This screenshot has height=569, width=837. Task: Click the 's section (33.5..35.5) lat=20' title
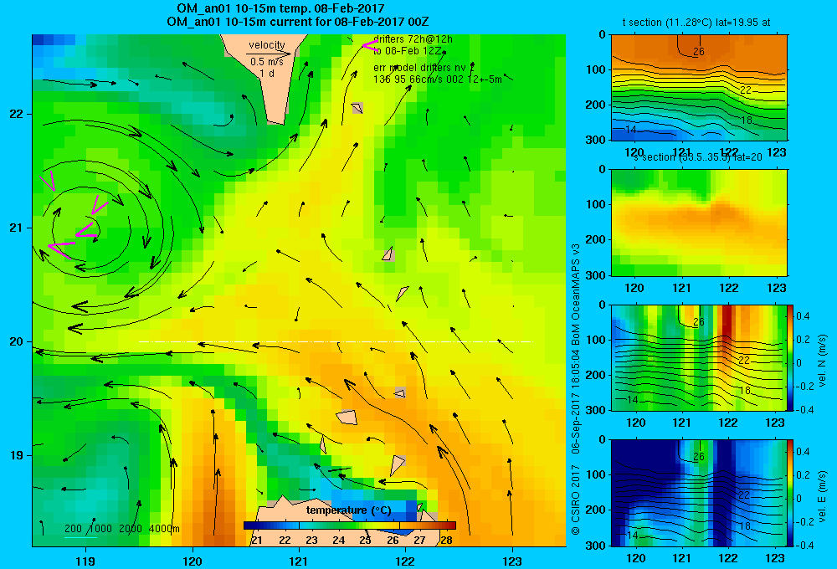click(698, 157)
